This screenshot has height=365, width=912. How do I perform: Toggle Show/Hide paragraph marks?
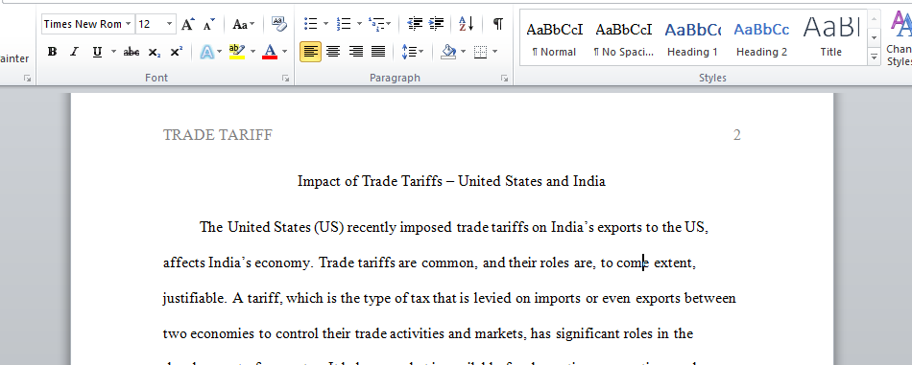tap(498, 24)
